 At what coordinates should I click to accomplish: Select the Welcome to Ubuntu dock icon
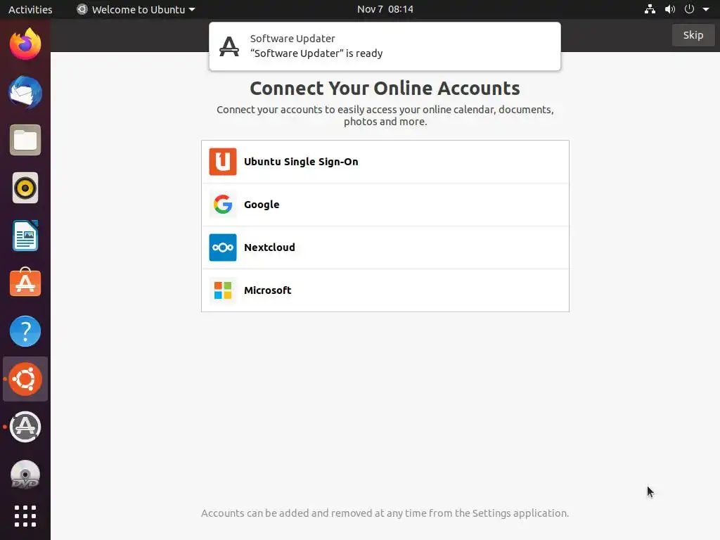tap(25, 379)
